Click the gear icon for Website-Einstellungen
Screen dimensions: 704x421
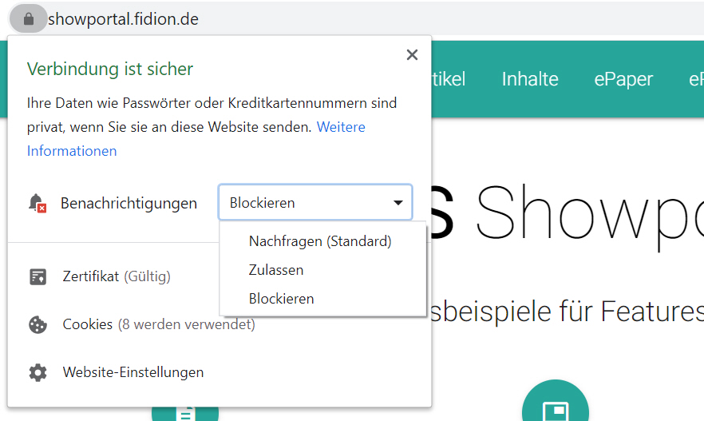pos(38,373)
